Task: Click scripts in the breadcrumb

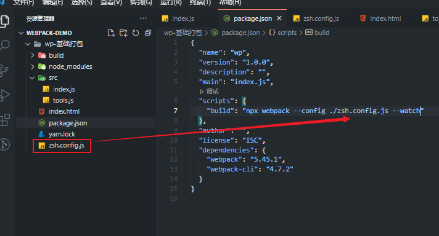Action: 287,33
